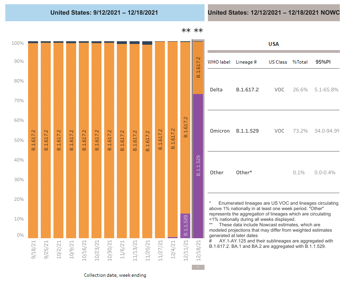Image resolution: width=351 pixels, height=281 pixels.
Task: Choose the B.1.617.2 bar for 11/27/21
Action: (160, 140)
